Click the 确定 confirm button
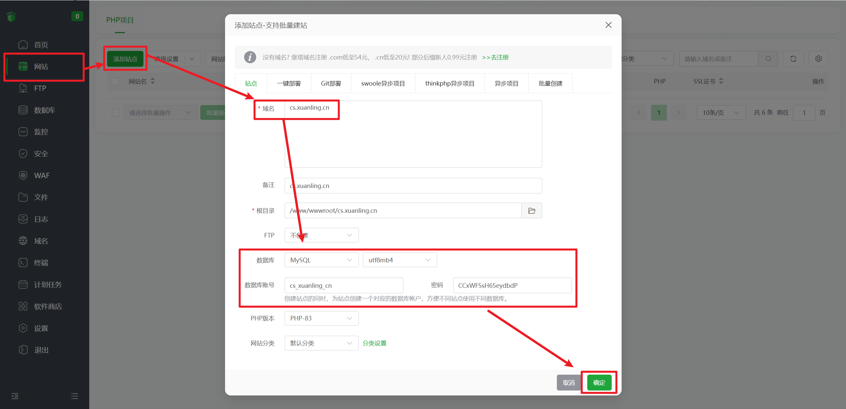Image resolution: width=846 pixels, height=409 pixels. (598, 382)
